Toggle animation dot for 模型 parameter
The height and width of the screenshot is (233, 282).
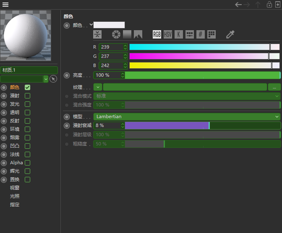click(67, 117)
